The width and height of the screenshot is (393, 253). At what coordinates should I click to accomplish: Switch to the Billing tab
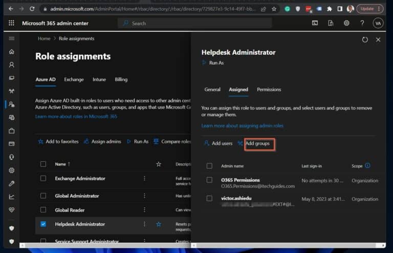[x=121, y=79]
